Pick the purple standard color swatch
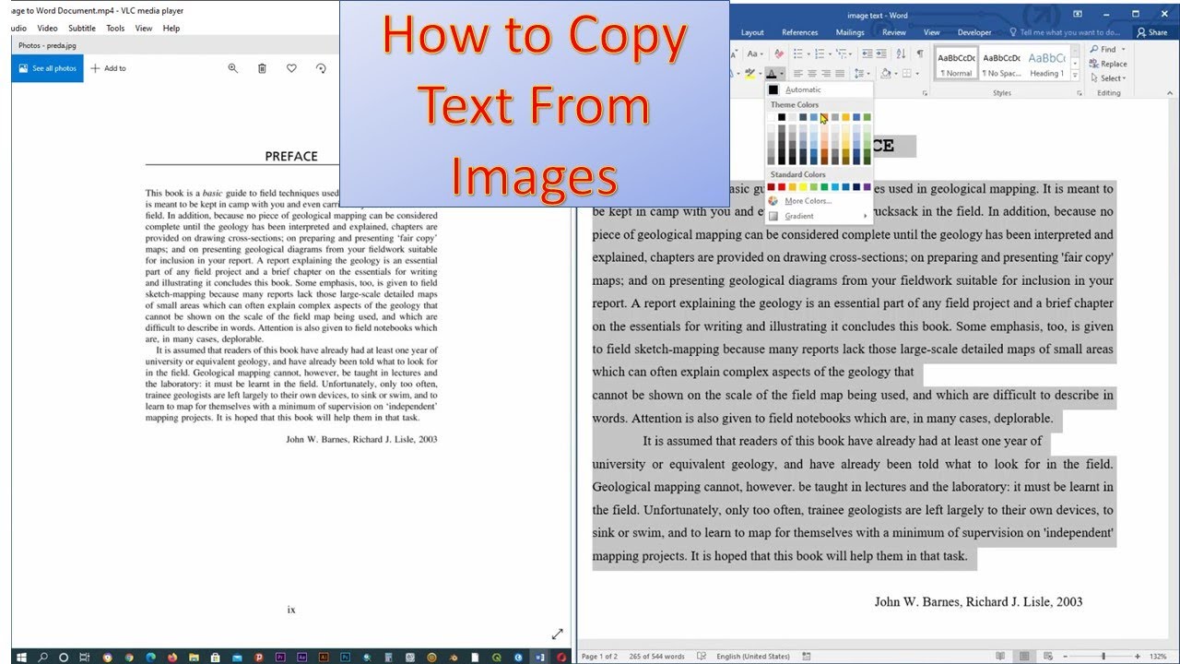 tap(867, 187)
